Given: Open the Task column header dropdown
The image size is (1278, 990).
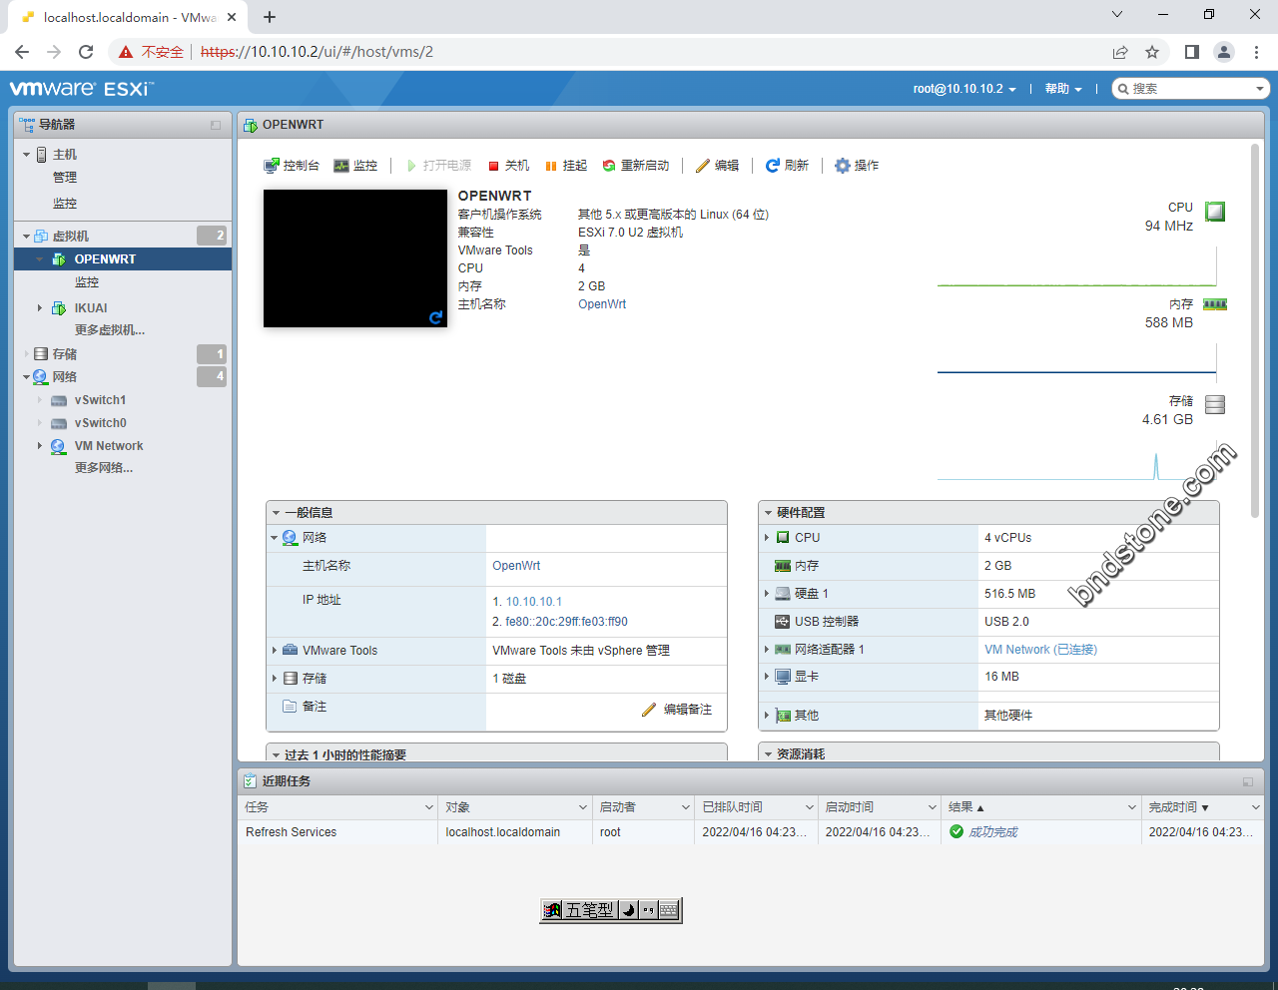Looking at the screenshot, I should click(x=429, y=807).
